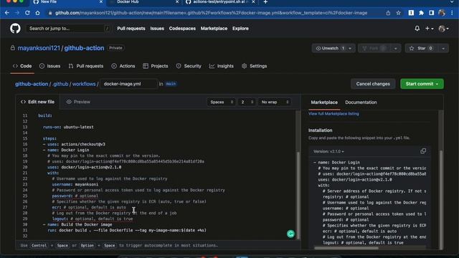Open the repository Settings tab
This screenshot has width=459, height=258.
pos(254,66)
